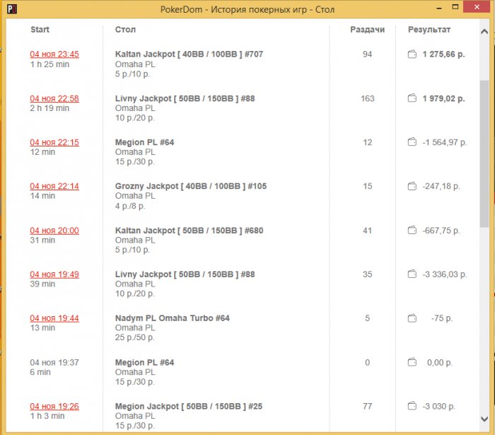Select table Kaltan Jackpot #707
495x435 pixels.
(189, 54)
